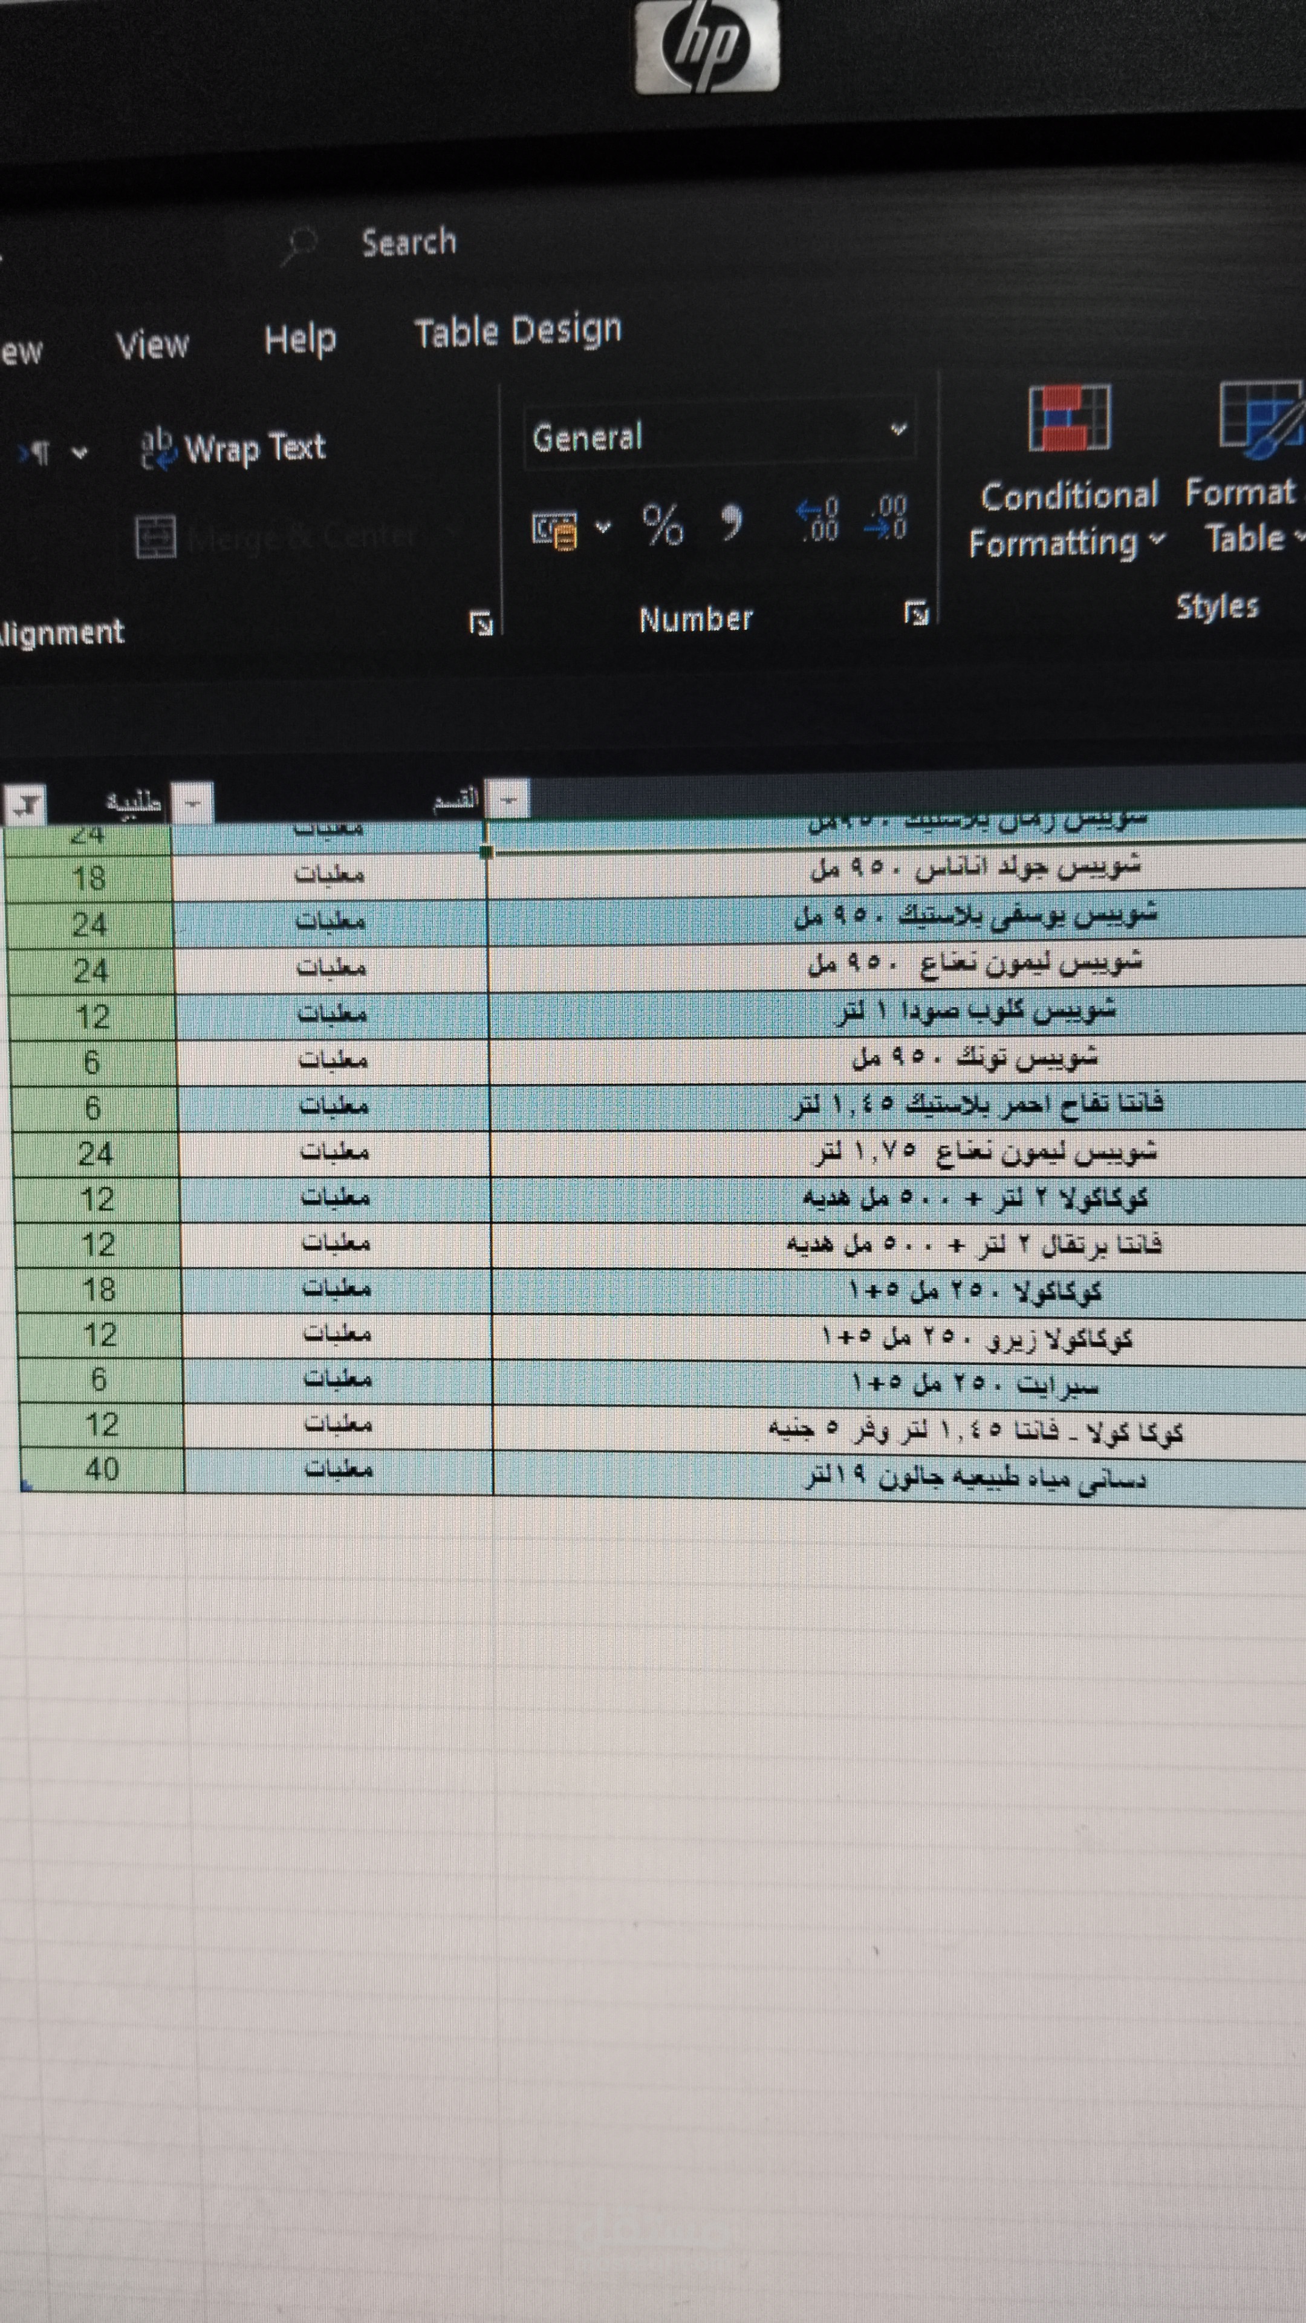Select quantity 18 in شويبس جولد اناناس row
1306x2323 pixels.
(x=88, y=877)
